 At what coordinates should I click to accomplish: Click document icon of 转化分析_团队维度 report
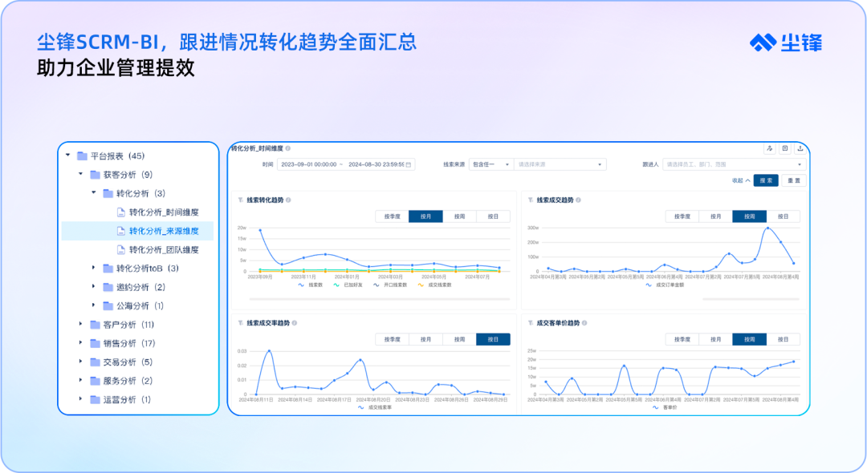[121, 250]
